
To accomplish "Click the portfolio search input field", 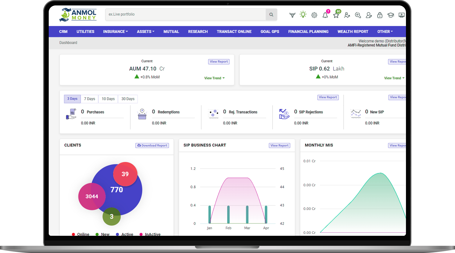I will [x=185, y=15].
